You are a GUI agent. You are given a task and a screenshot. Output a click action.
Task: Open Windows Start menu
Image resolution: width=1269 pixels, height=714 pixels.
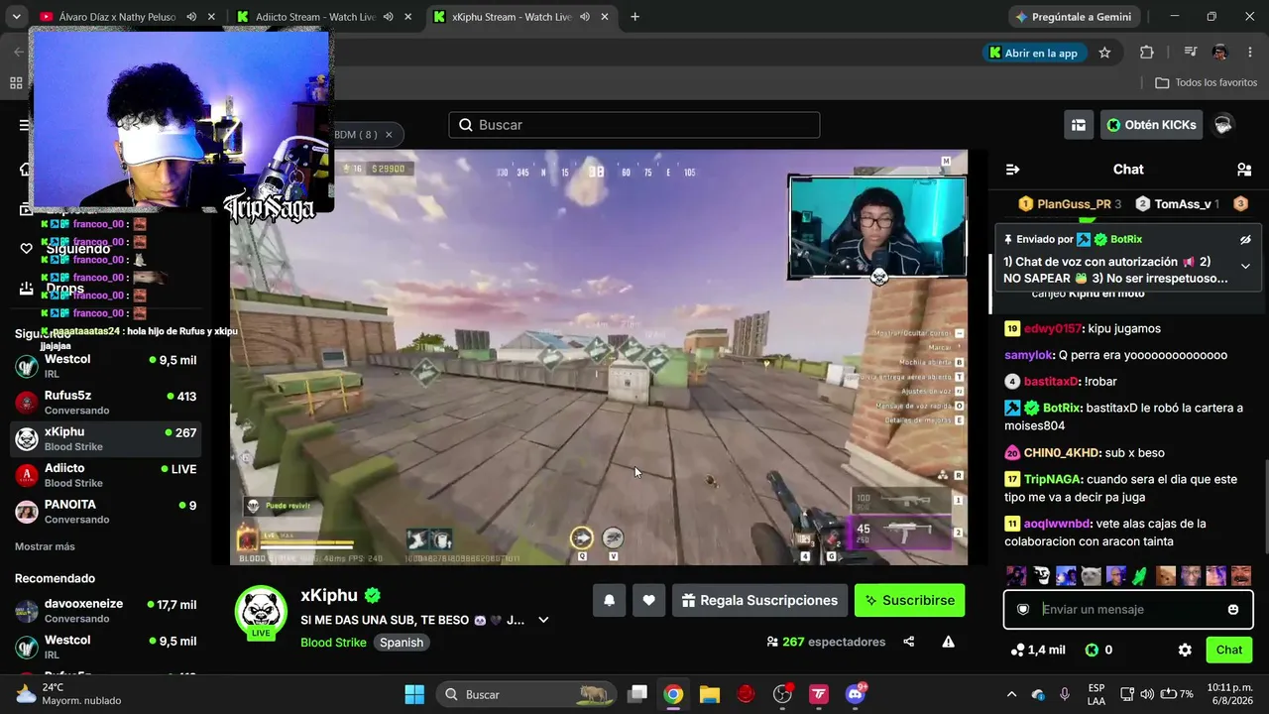pyautogui.click(x=414, y=694)
